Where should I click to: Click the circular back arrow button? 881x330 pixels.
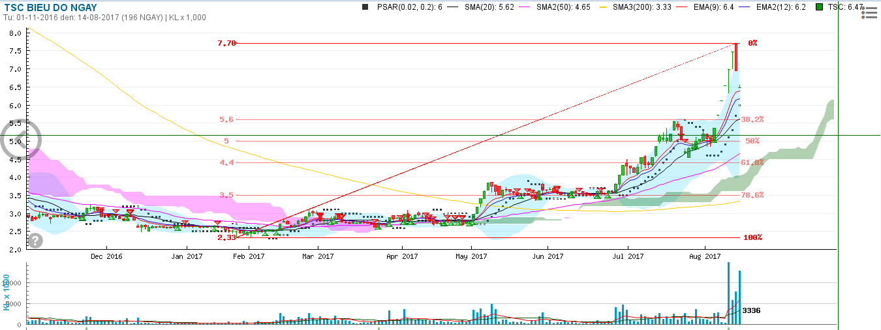(22, 140)
